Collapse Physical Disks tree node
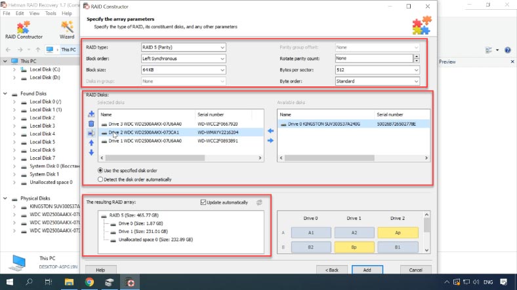 (x=5, y=198)
